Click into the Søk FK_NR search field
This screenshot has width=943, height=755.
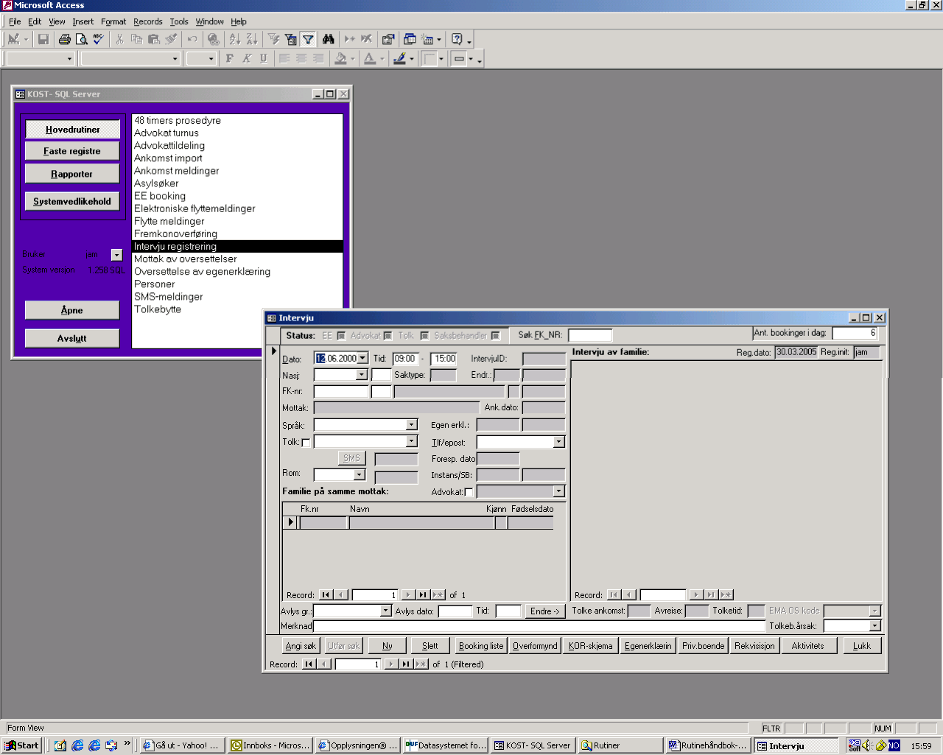[x=590, y=335]
